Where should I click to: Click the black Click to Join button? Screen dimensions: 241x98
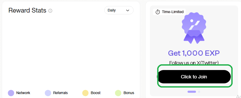click(194, 77)
